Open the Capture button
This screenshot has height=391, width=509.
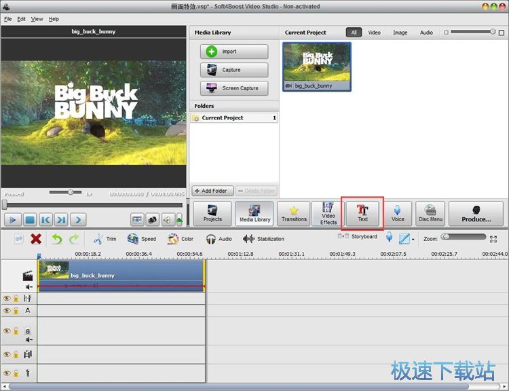(234, 70)
